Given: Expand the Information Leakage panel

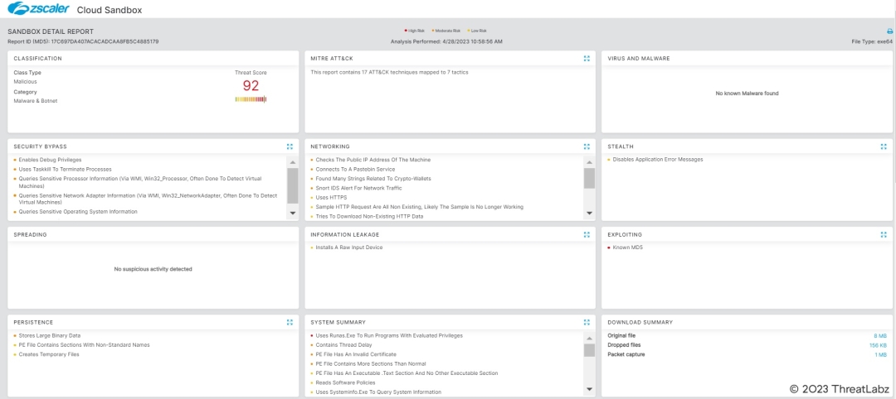Looking at the screenshot, I should pyautogui.click(x=587, y=234).
